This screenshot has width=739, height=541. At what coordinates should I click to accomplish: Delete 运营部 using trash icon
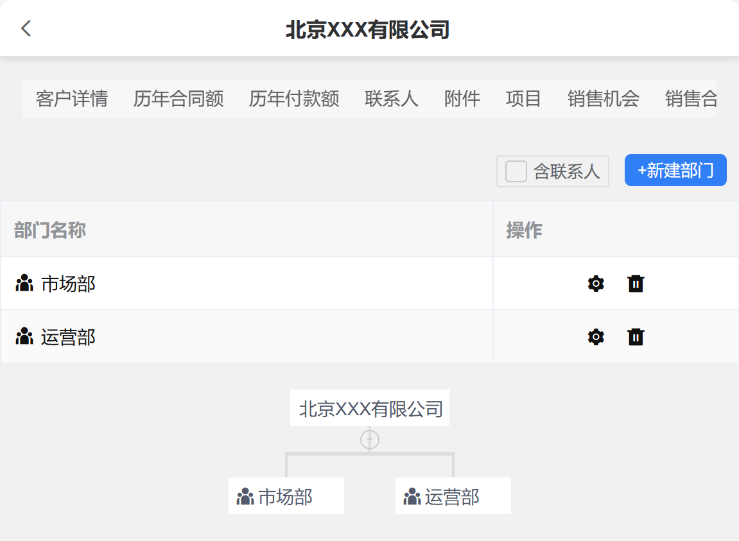tap(636, 337)
